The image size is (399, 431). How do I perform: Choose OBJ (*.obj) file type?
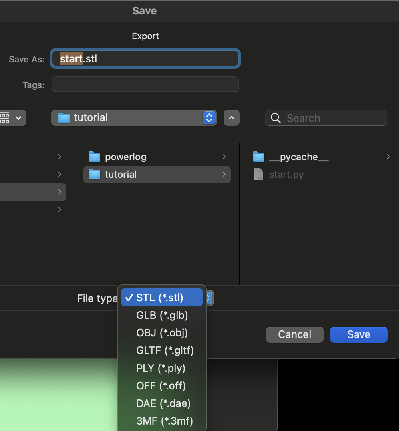point(162,333)
